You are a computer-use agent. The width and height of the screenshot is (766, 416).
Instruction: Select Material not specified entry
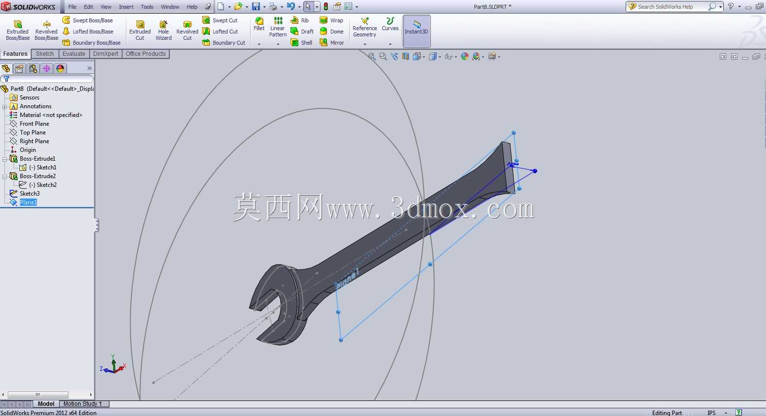coord(51,115)
